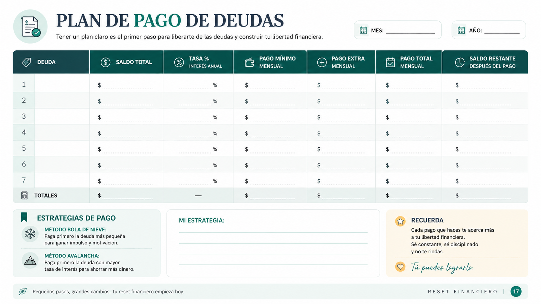Click the percent sign in row 5

click(x=215, y=149)
